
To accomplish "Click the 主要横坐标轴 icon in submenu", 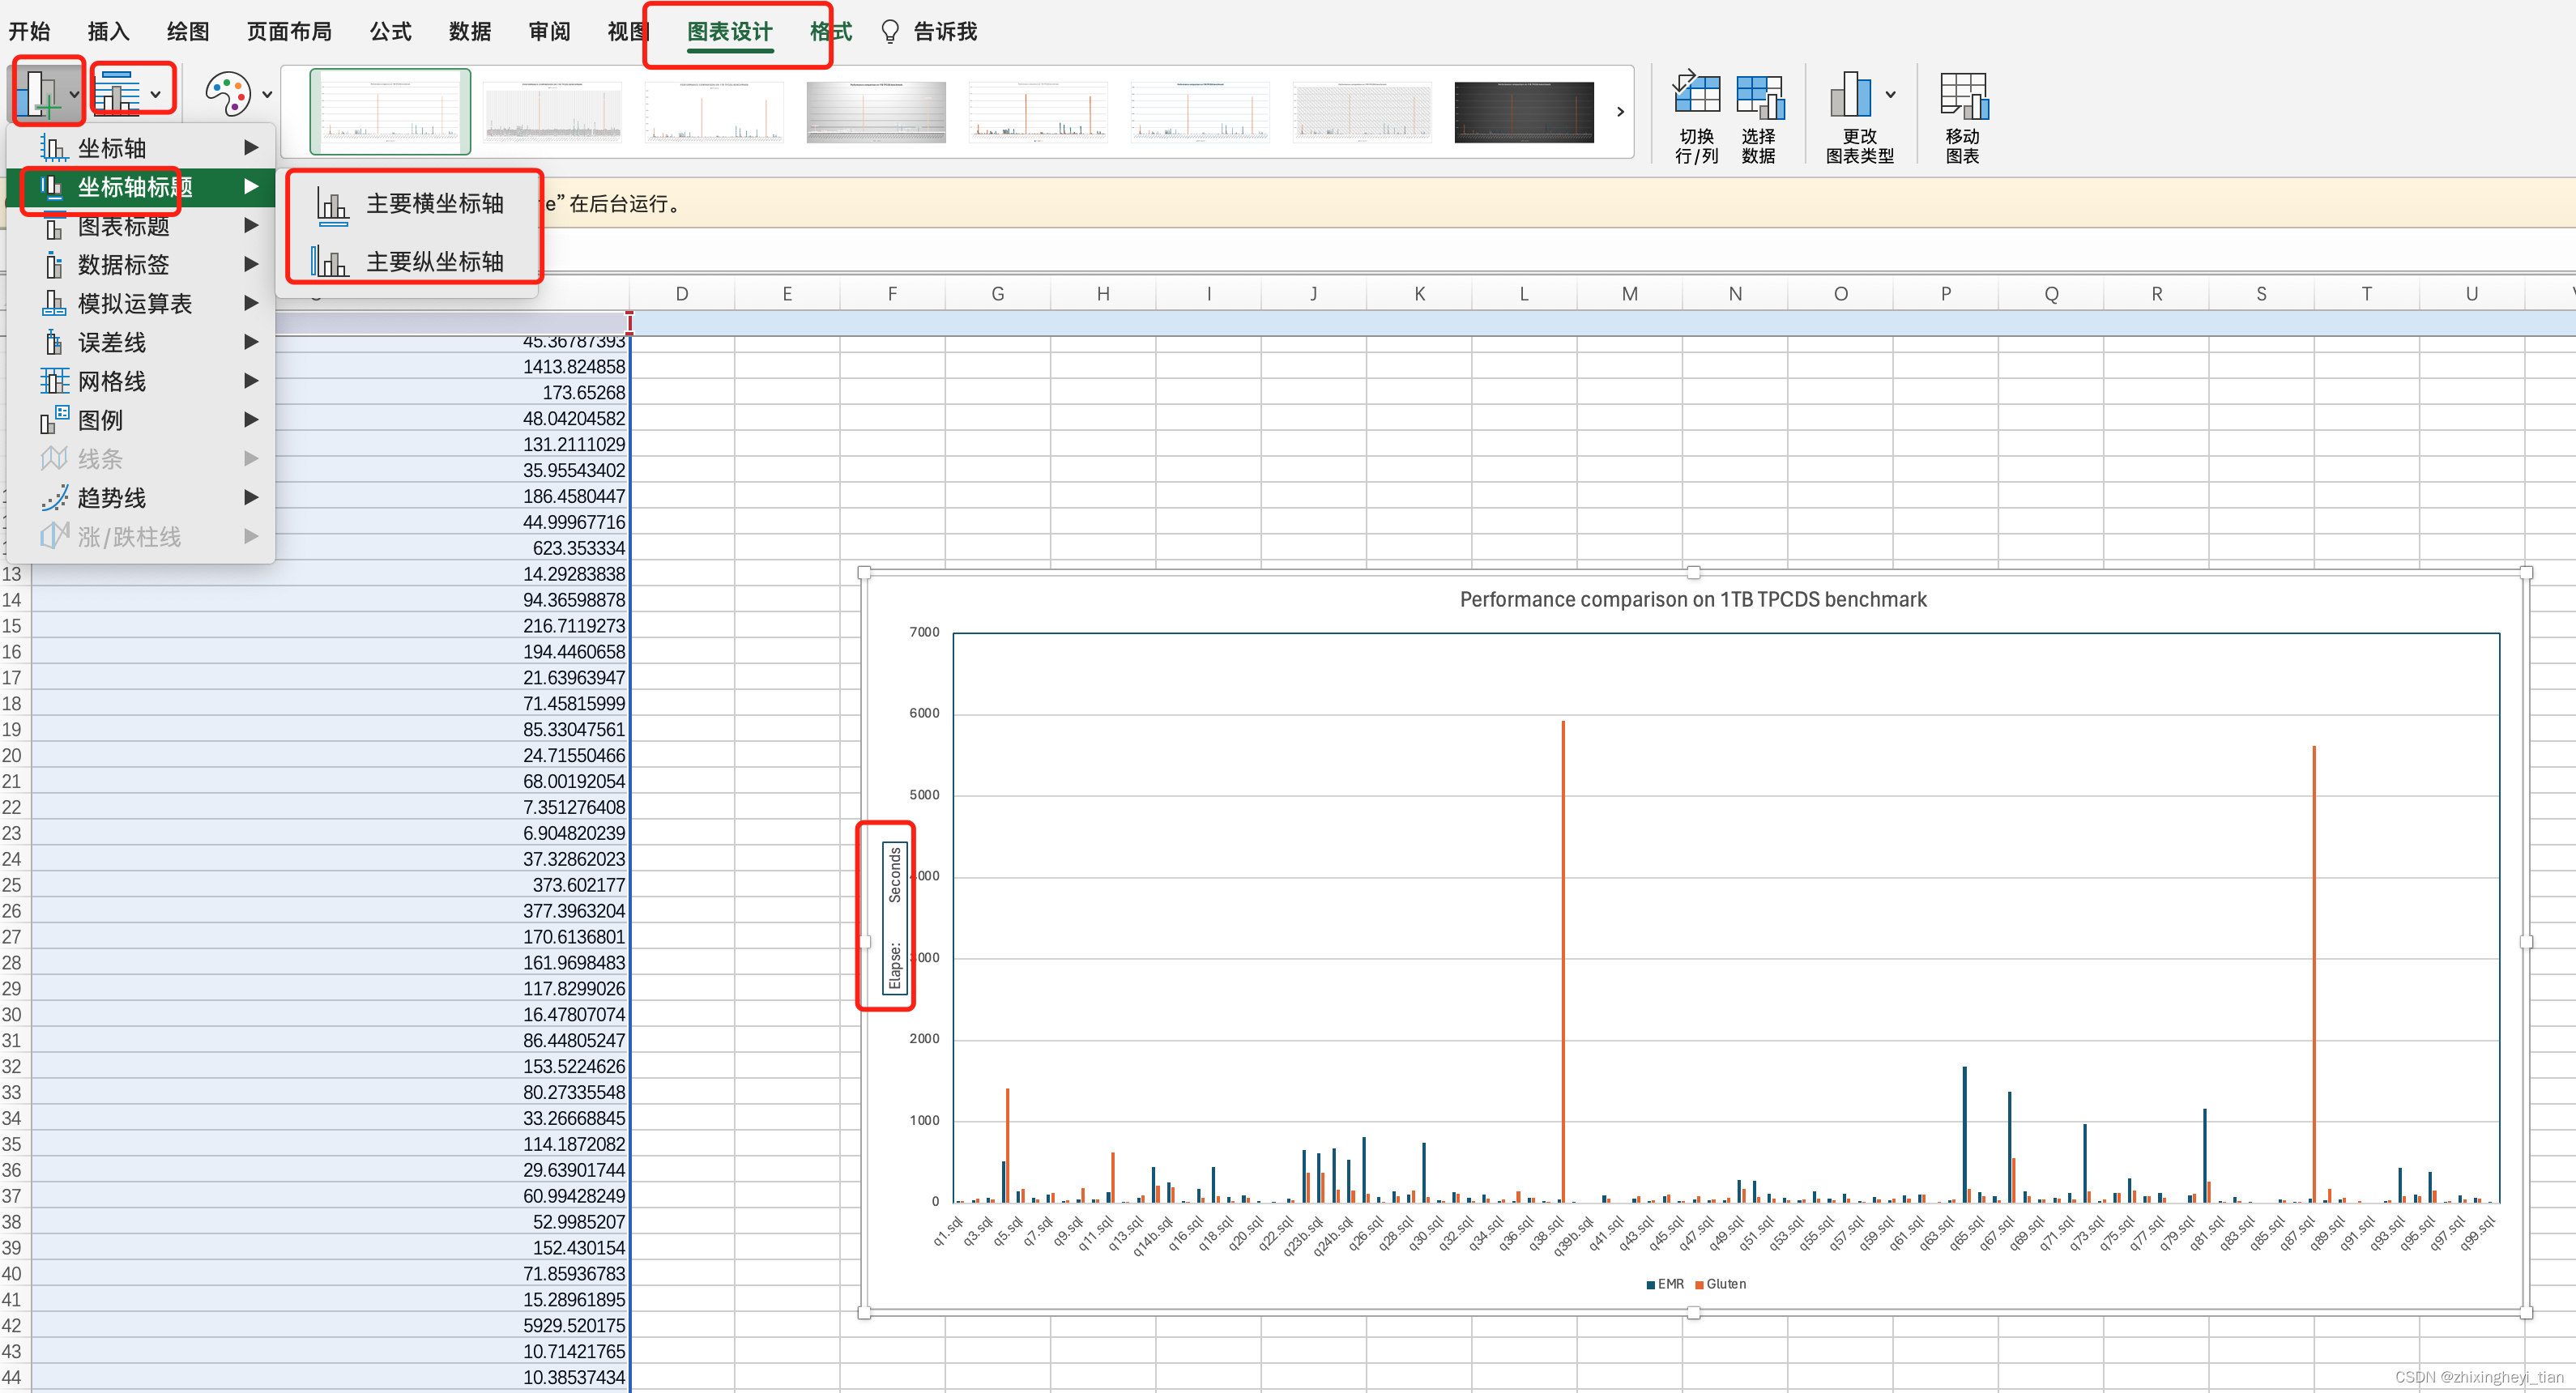I will tap(332, 205).
